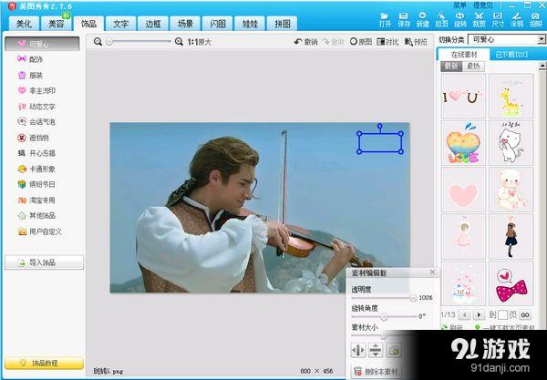547x380 pixels.
Task: Switch to the 闪图 tab
Action: pos(218,24)
